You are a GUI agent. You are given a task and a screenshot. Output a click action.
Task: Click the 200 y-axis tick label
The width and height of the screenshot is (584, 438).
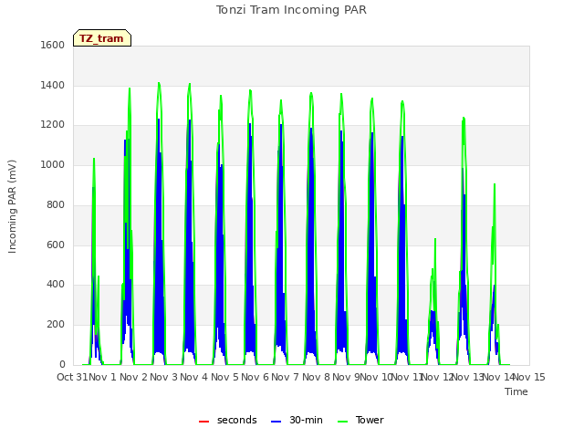(x=56, y=325)
